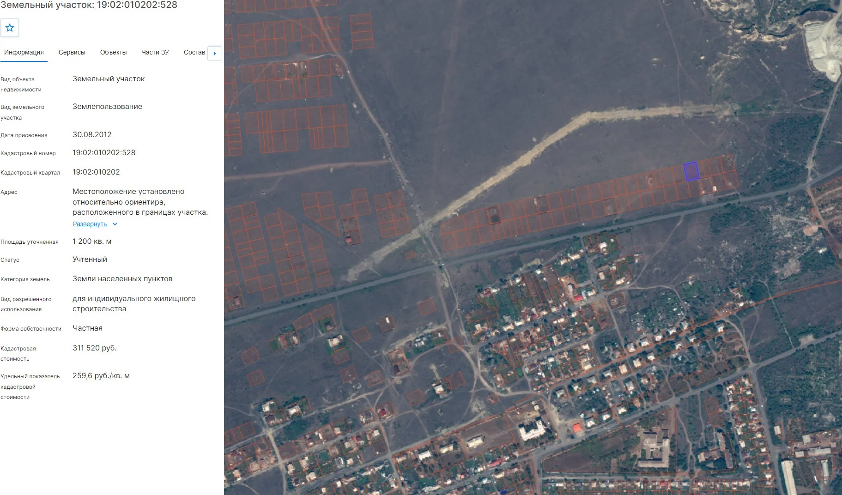
Task: Expand the address via Развернуть link
Action: tap(90, 224)
